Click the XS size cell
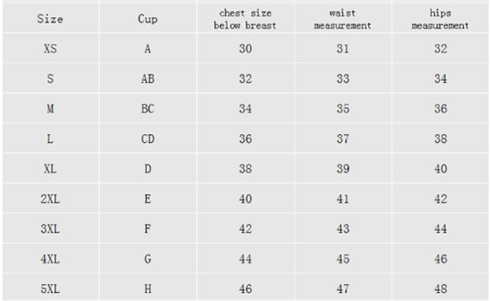490x301 pixels. pos(50,50)
